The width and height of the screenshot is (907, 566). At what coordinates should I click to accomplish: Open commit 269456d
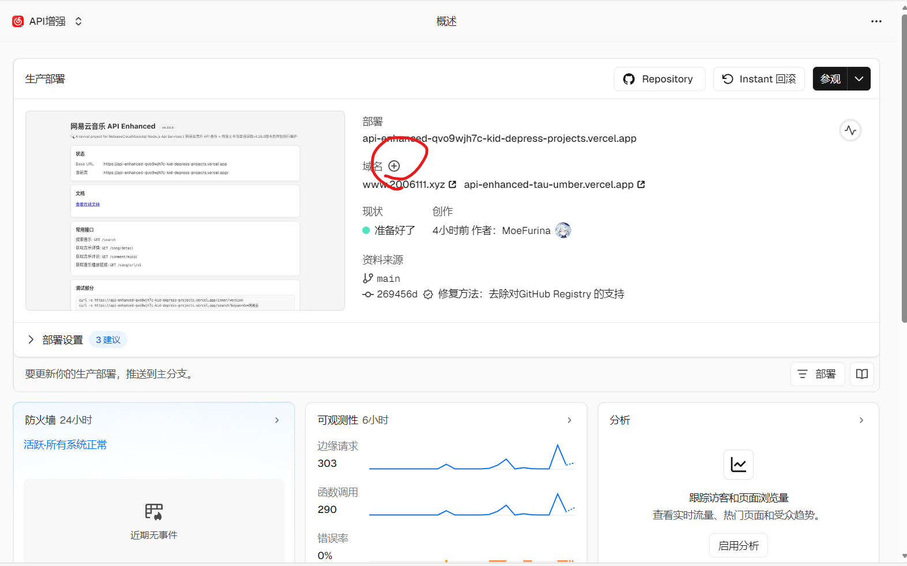tap(397, 294)
